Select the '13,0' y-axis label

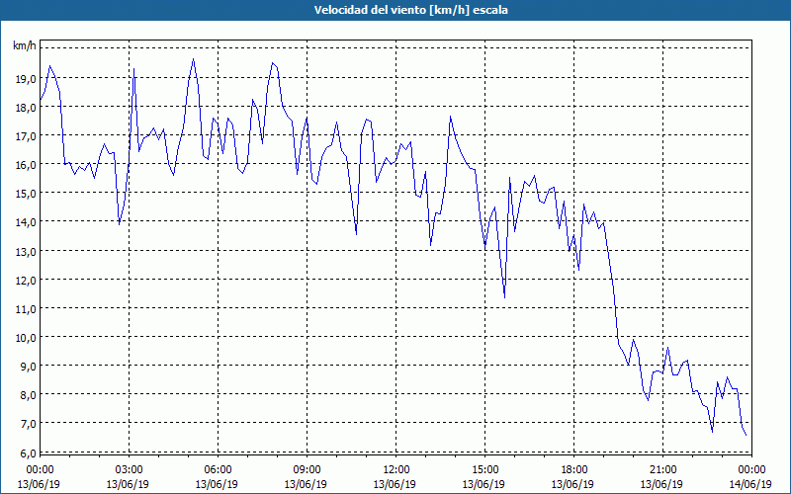click(x=26, y=252)
